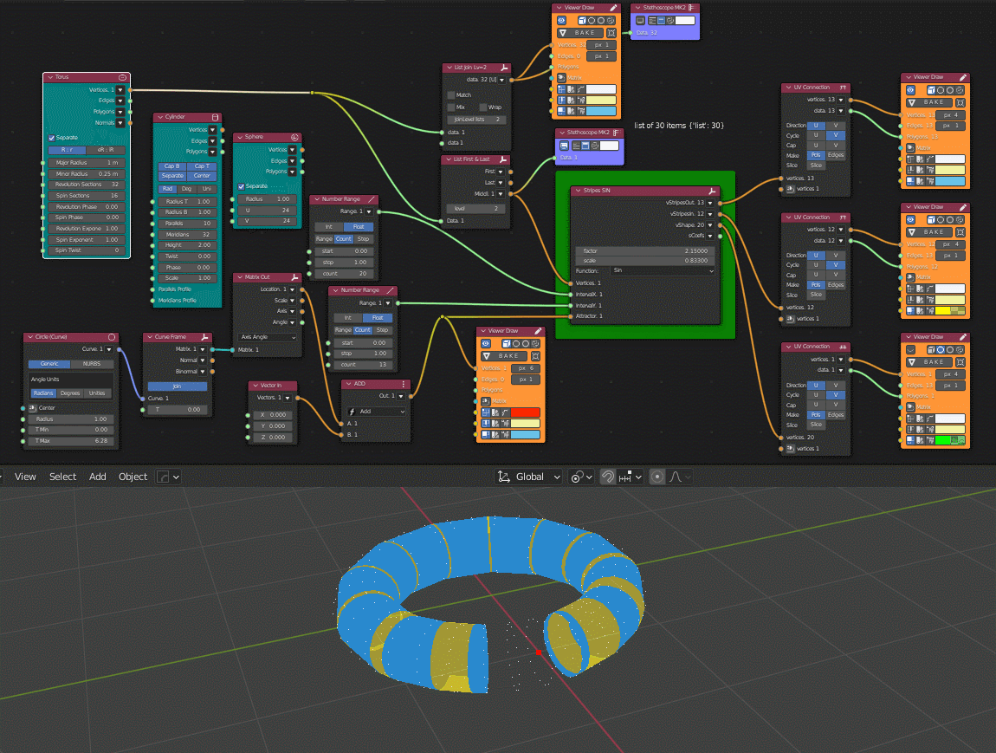
Task: Open the Select menu
Action: (x=63, y=477)
